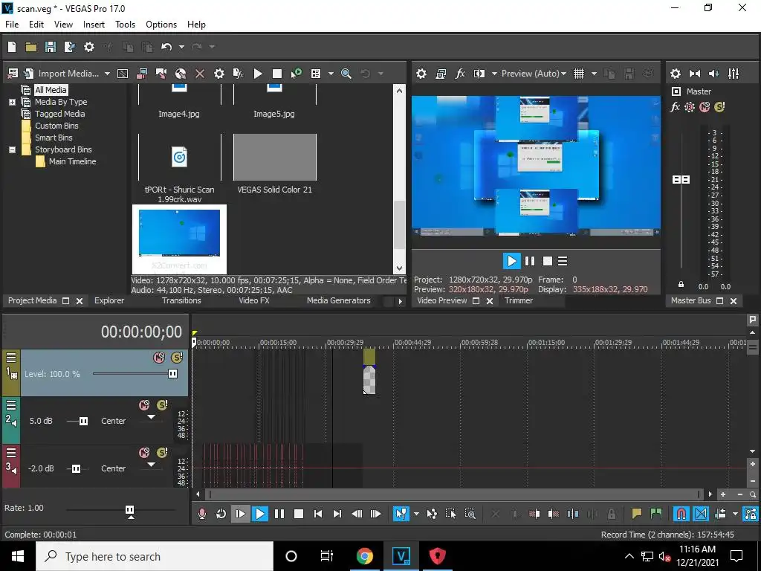Mute audio track 3
The height and width of the screenshot is (571, 761).
point(144,453)
